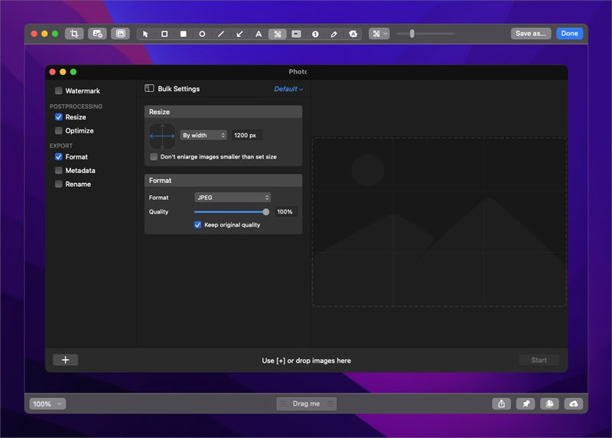The width and height of the screenshot is (612, 438).
Task: Adjust the Quality slider handle
Action: click(x=265, y=212)
